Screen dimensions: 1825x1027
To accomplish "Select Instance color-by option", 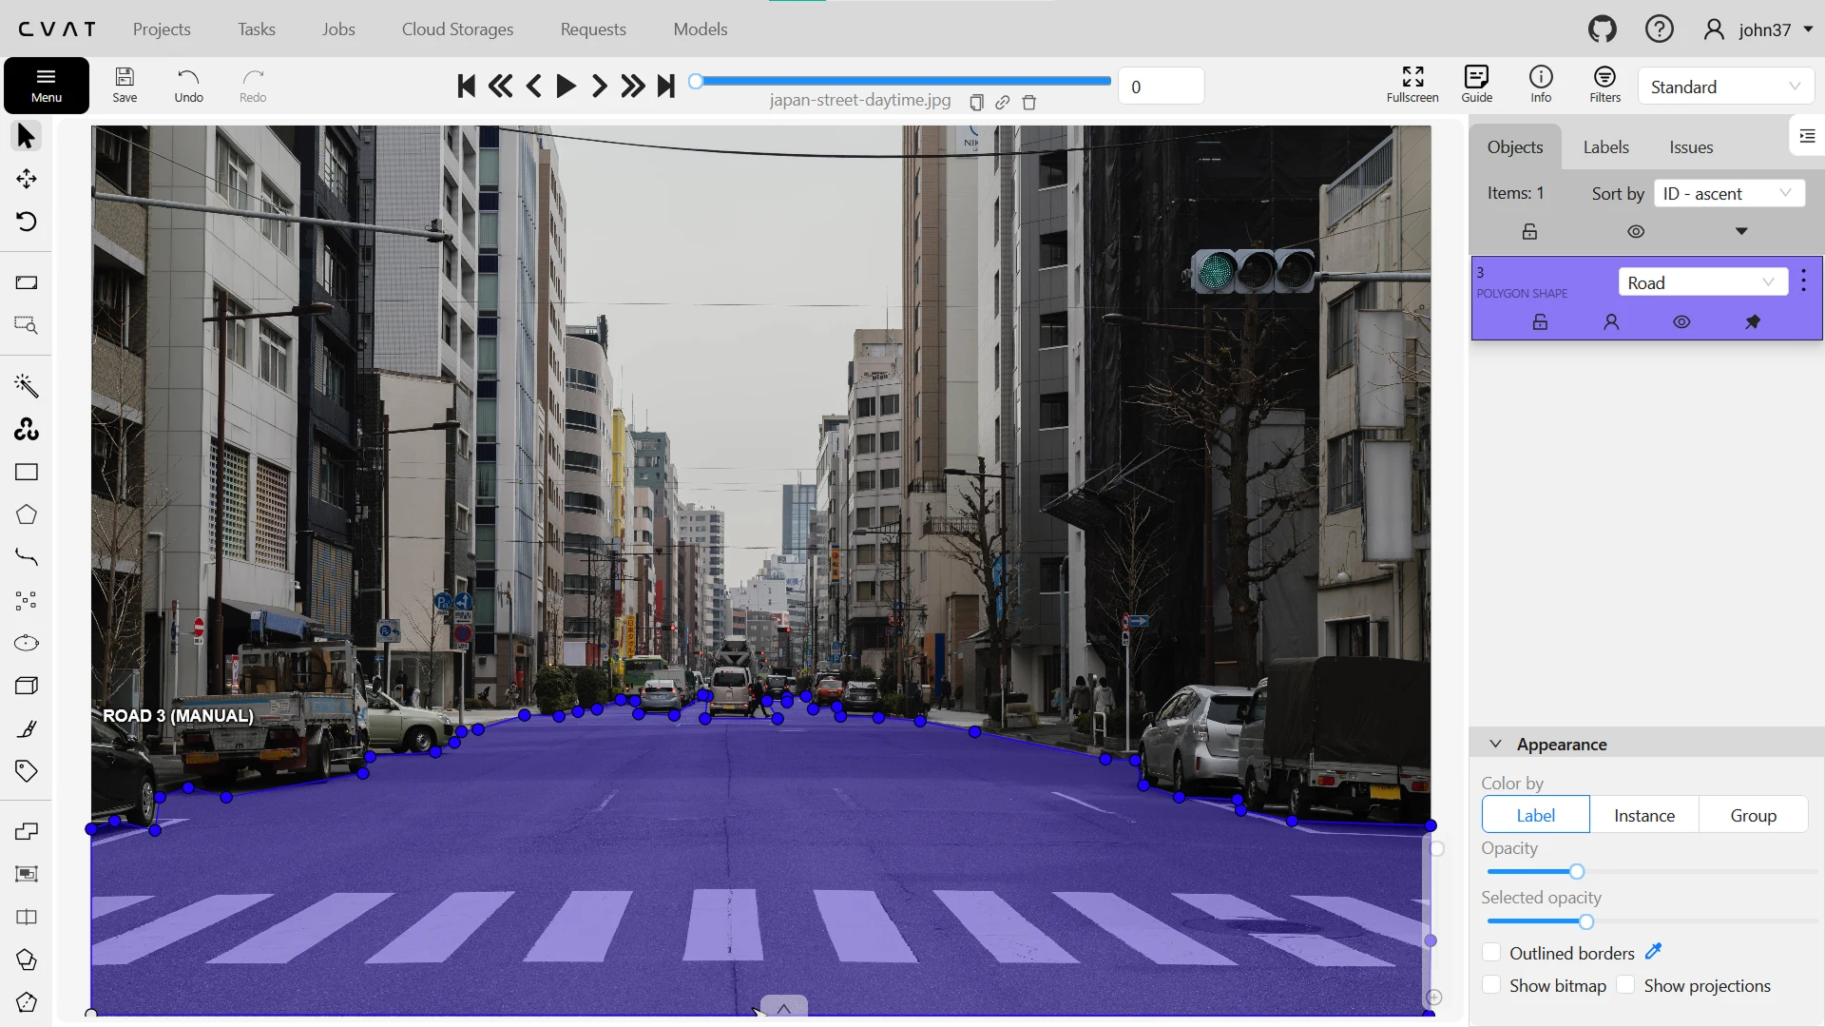I will [1643, 815].
